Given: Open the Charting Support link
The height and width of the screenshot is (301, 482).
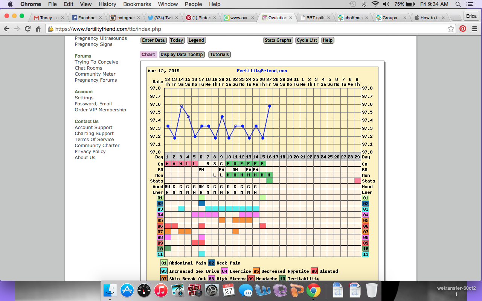Looking at the screenshot, I should (94, 134).
